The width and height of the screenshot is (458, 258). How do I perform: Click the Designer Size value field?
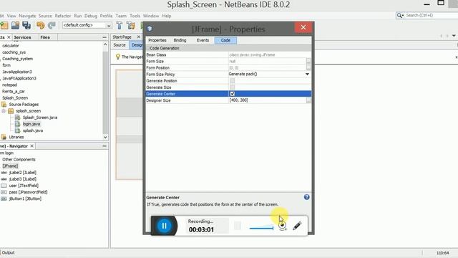coord(267,100)
